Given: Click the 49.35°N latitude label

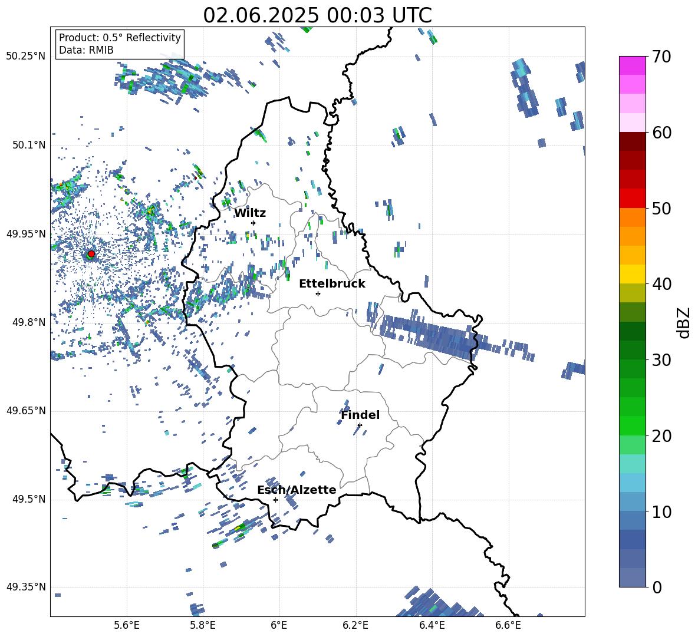Looking at the screenshot, I should click(25, 587).
